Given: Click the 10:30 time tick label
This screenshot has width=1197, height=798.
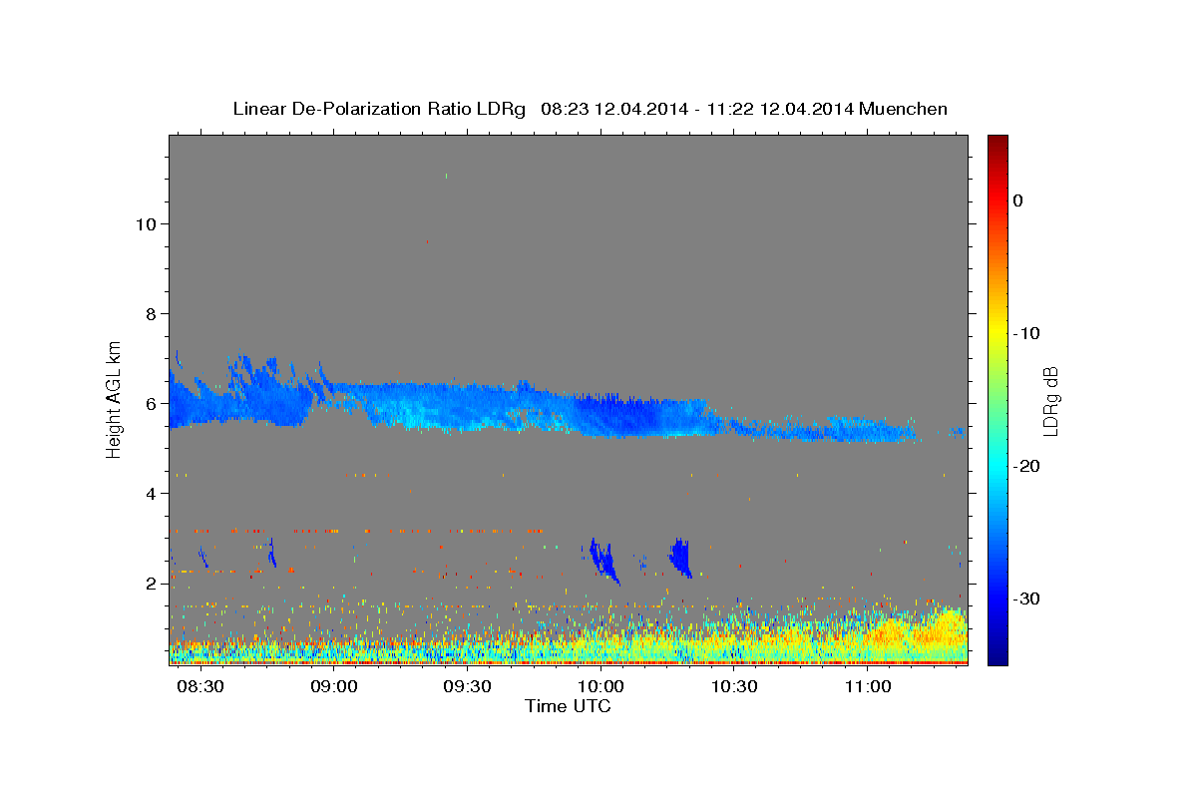Looking at the screenshot, I should pyautogui.click(x=735, y=687).
